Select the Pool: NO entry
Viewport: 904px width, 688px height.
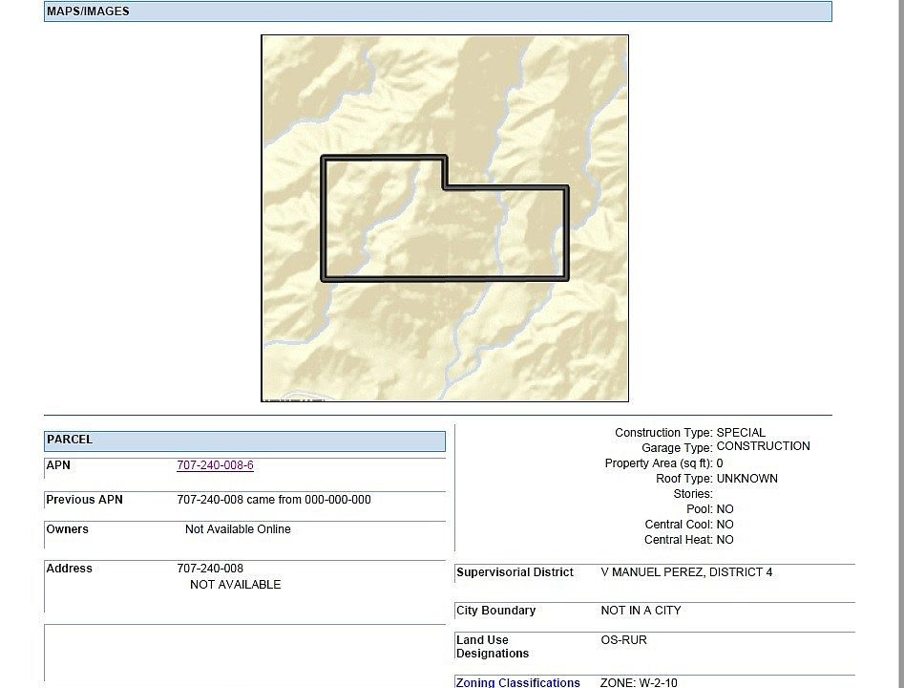point(709,509)
